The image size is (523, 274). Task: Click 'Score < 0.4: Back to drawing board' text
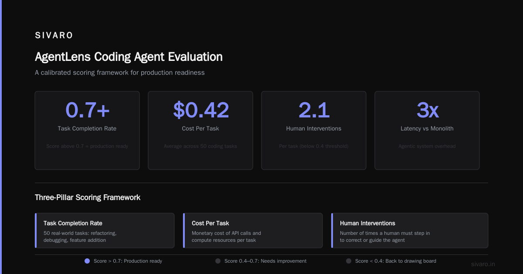(396, 261)
